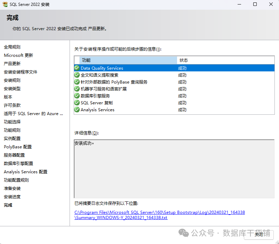
Task: Click 适用于 SQL Server 的 Azure step
Action: click(33, 114)
